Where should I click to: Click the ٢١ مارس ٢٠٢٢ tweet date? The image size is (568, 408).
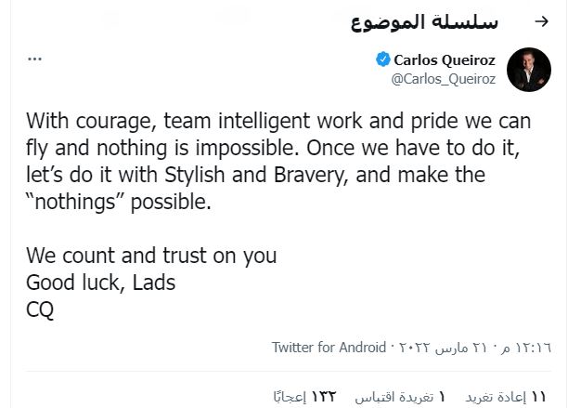coord(443,349)
